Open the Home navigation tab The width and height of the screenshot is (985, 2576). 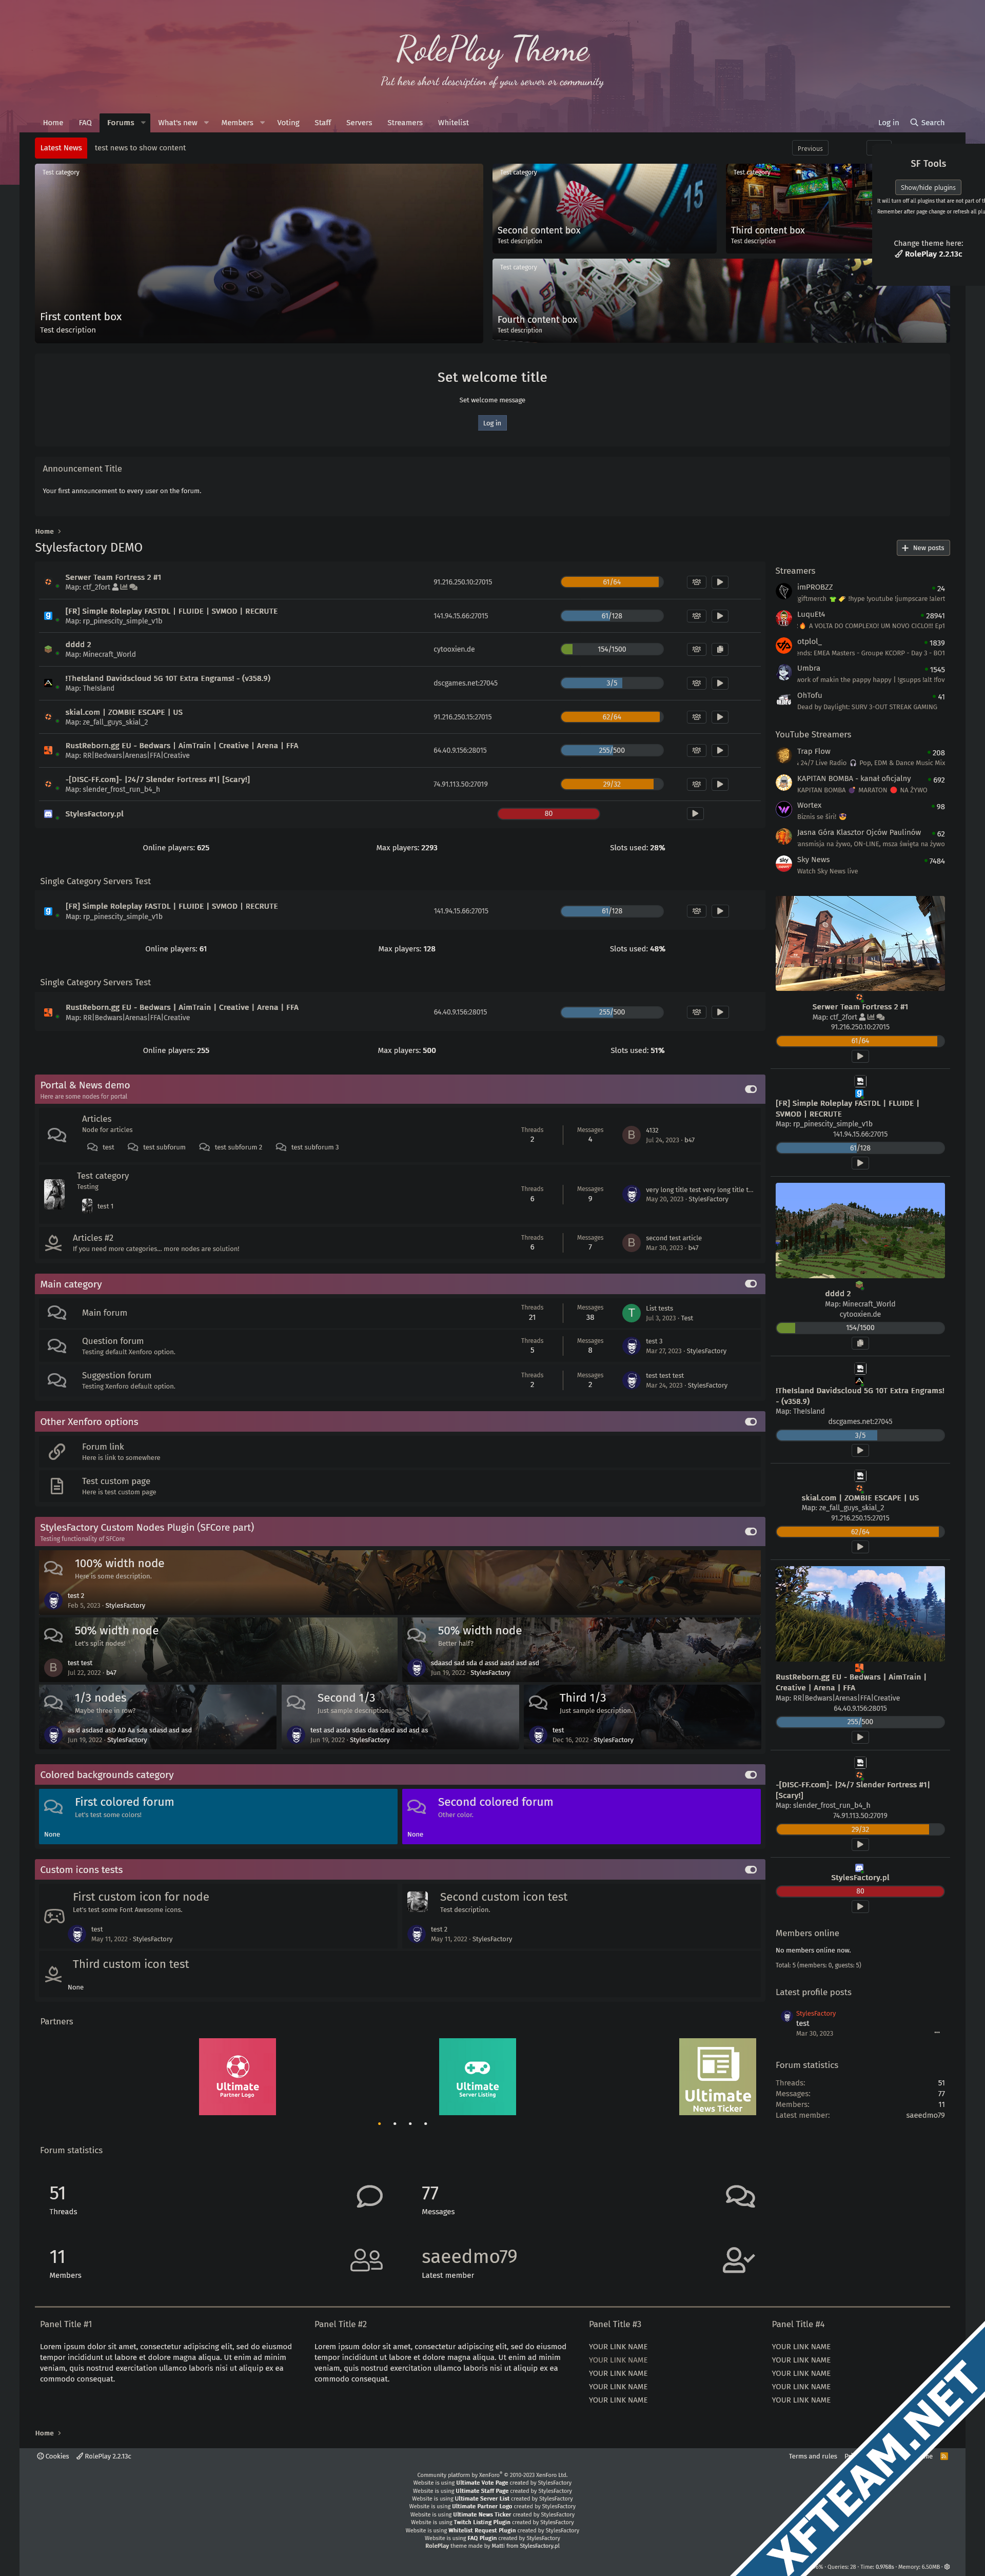53,123
